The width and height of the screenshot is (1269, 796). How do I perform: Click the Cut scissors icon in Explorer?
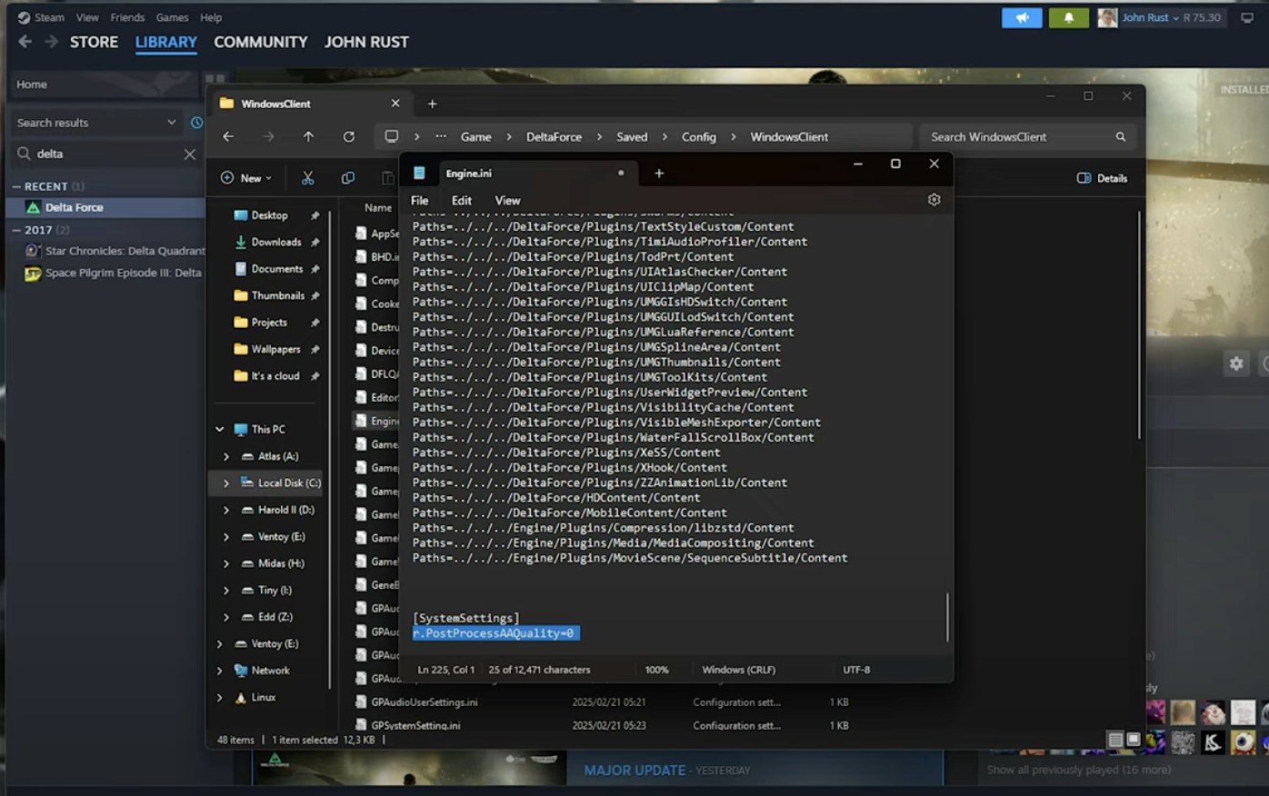[307, 178]
